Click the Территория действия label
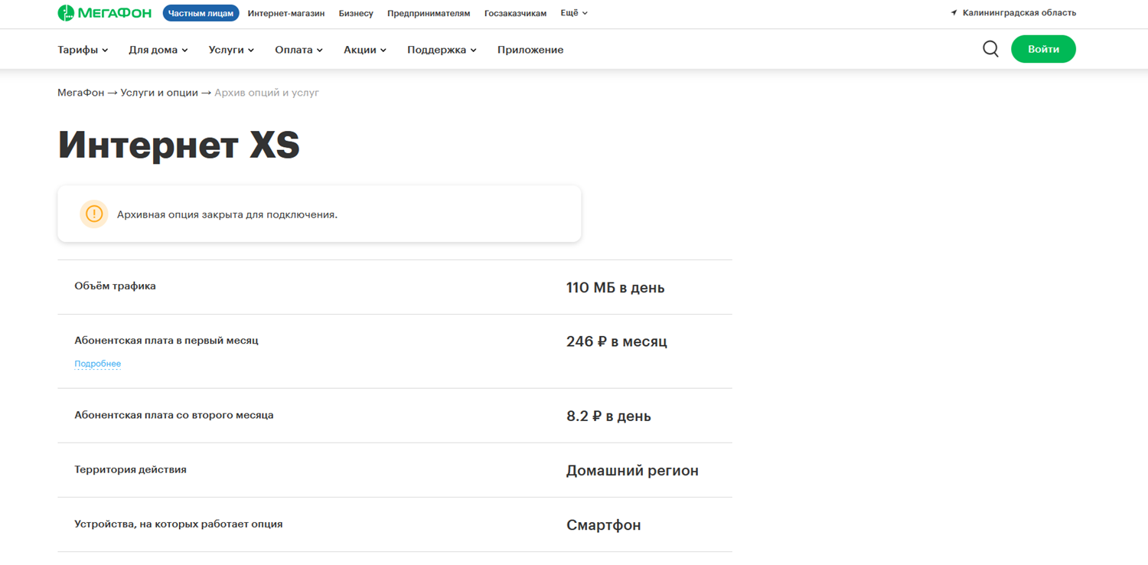1148x565 pixels. point(130,469)
